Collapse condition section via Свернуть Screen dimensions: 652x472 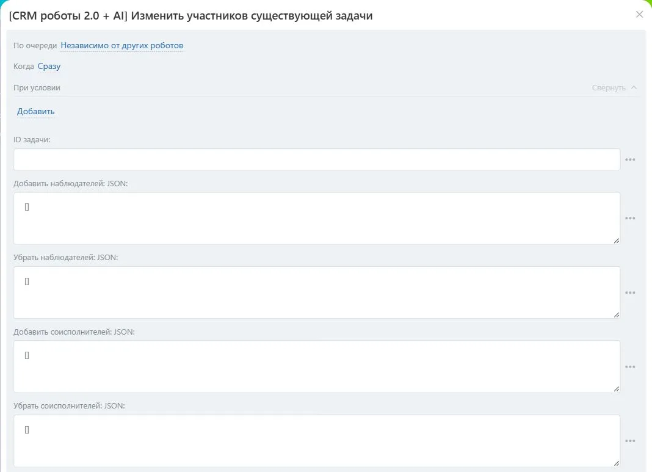tap(614, 88)
